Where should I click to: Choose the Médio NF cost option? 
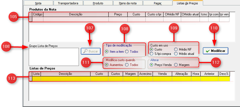(x=183, y=49)
